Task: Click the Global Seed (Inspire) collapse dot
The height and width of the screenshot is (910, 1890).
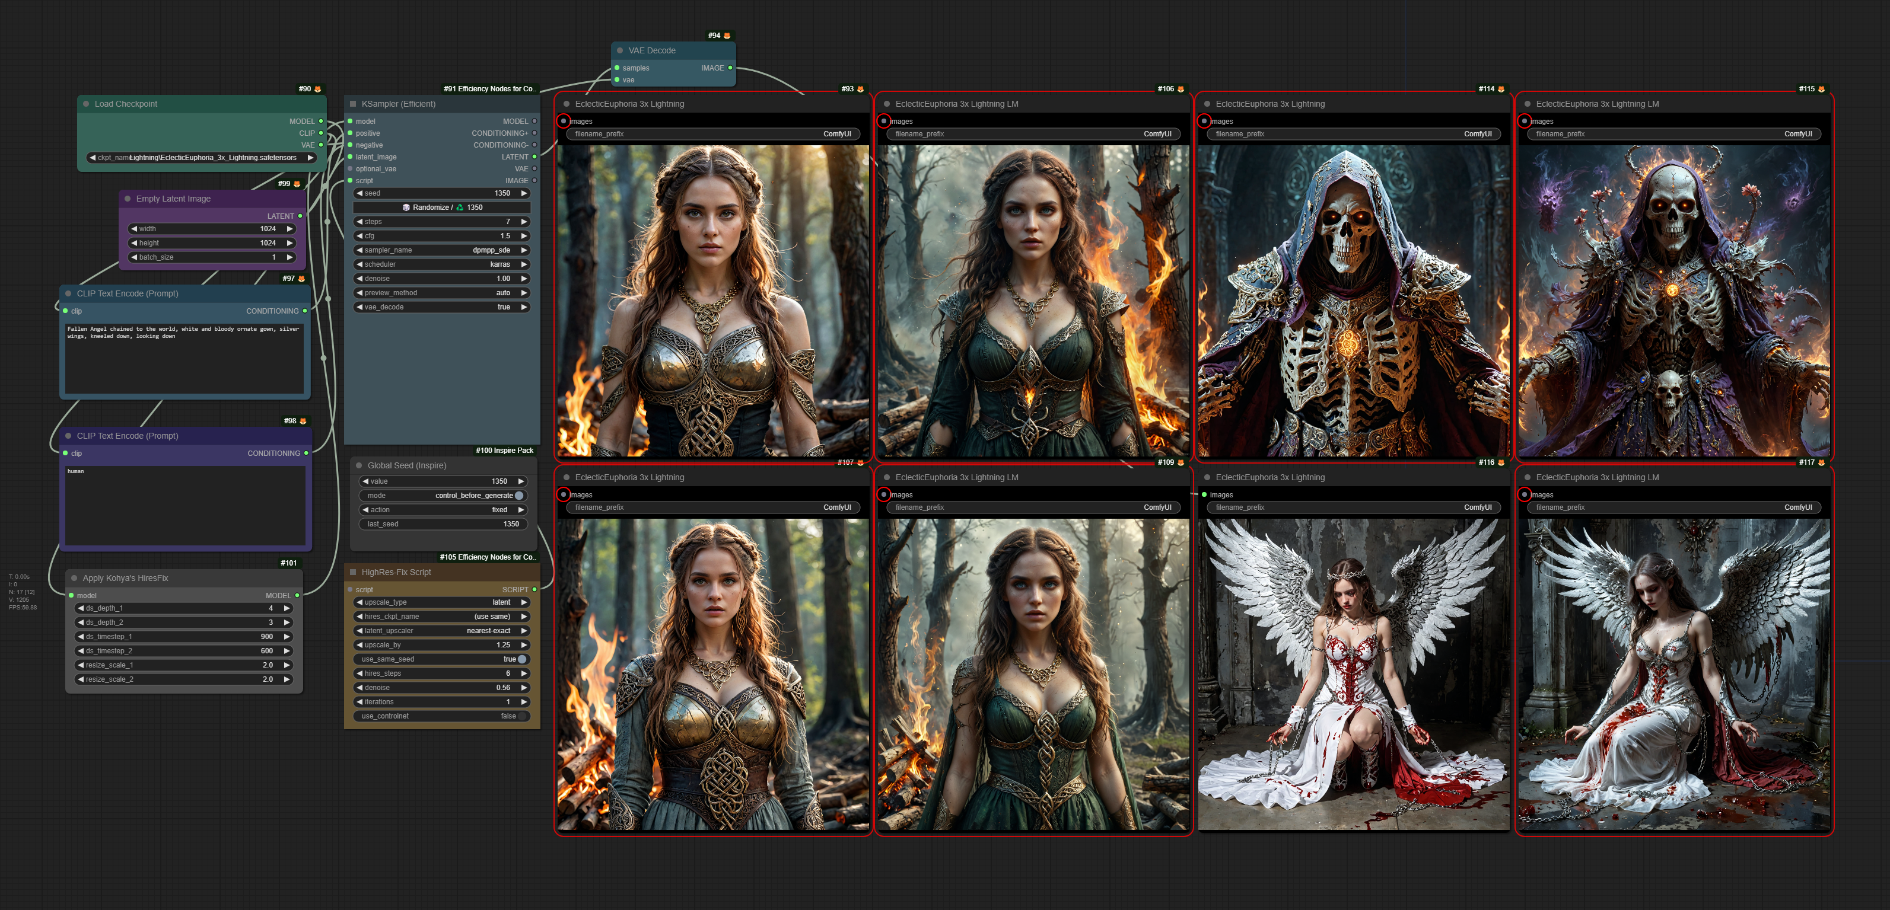Action: pyautogui.click(x=359, y=465)
